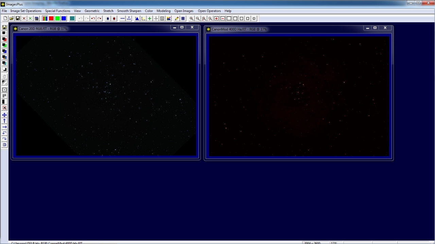Image resolution: width=435 pixels, height=244 pixels.
Task: Open the Color menu
Action: [x=149, y=11]
